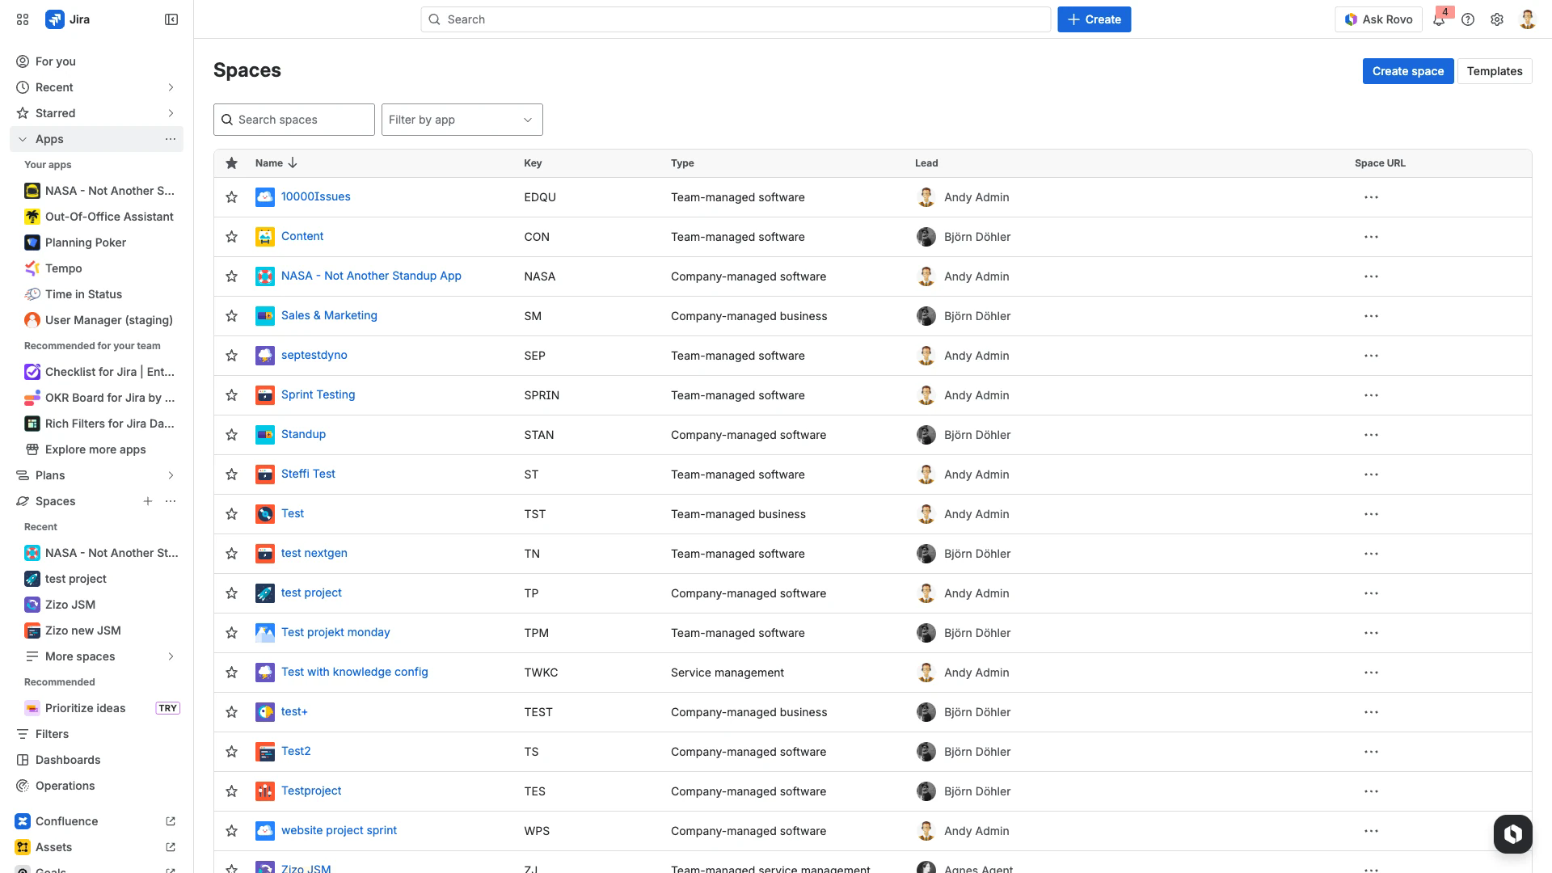Open floating chat widget icon
The image size is (1552, 873).
click(1512, 833)
